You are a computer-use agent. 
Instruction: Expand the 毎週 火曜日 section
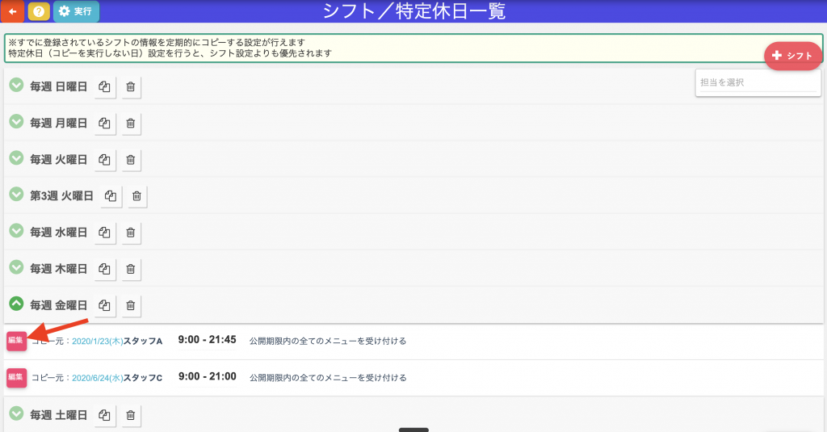(x=16, y=157)
